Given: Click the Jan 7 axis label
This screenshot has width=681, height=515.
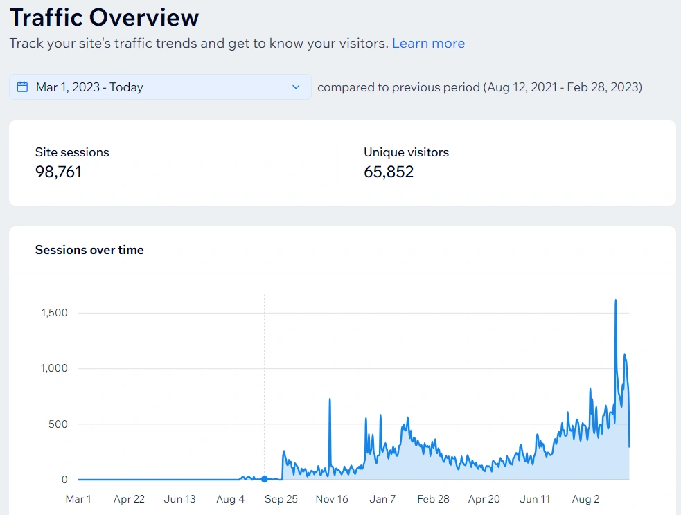Looking at the screenshot, I should pyautogui.click(x=382, y=499).
